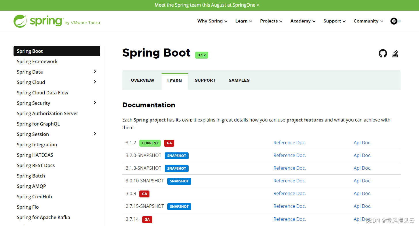Select the LEARN tab
Screen dimensions: 419x226
pos(175,81)
